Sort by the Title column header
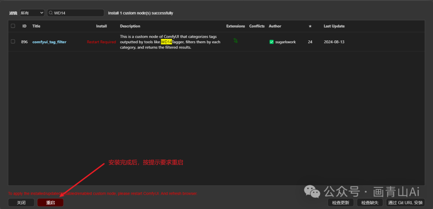 pyautogui.click(x=36, y=26)
